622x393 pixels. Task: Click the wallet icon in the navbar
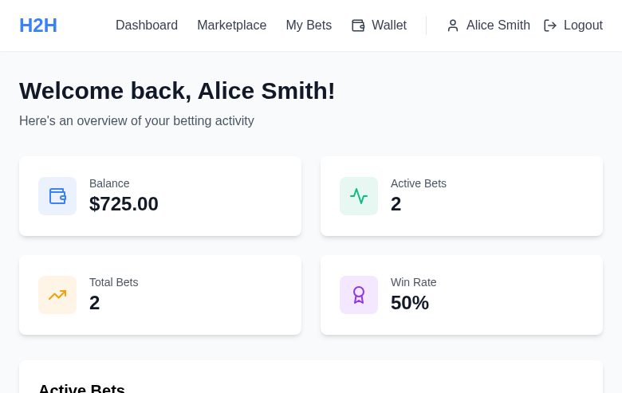pos(358,26)
